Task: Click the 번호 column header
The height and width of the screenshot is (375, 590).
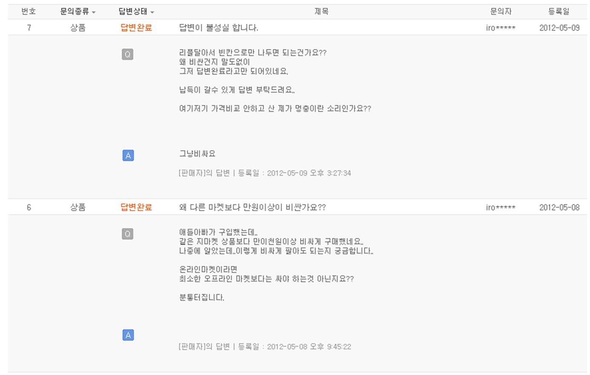Action: pos(29,12)
